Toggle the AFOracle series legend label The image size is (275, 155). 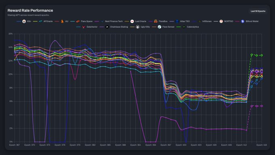coord(48,21)
